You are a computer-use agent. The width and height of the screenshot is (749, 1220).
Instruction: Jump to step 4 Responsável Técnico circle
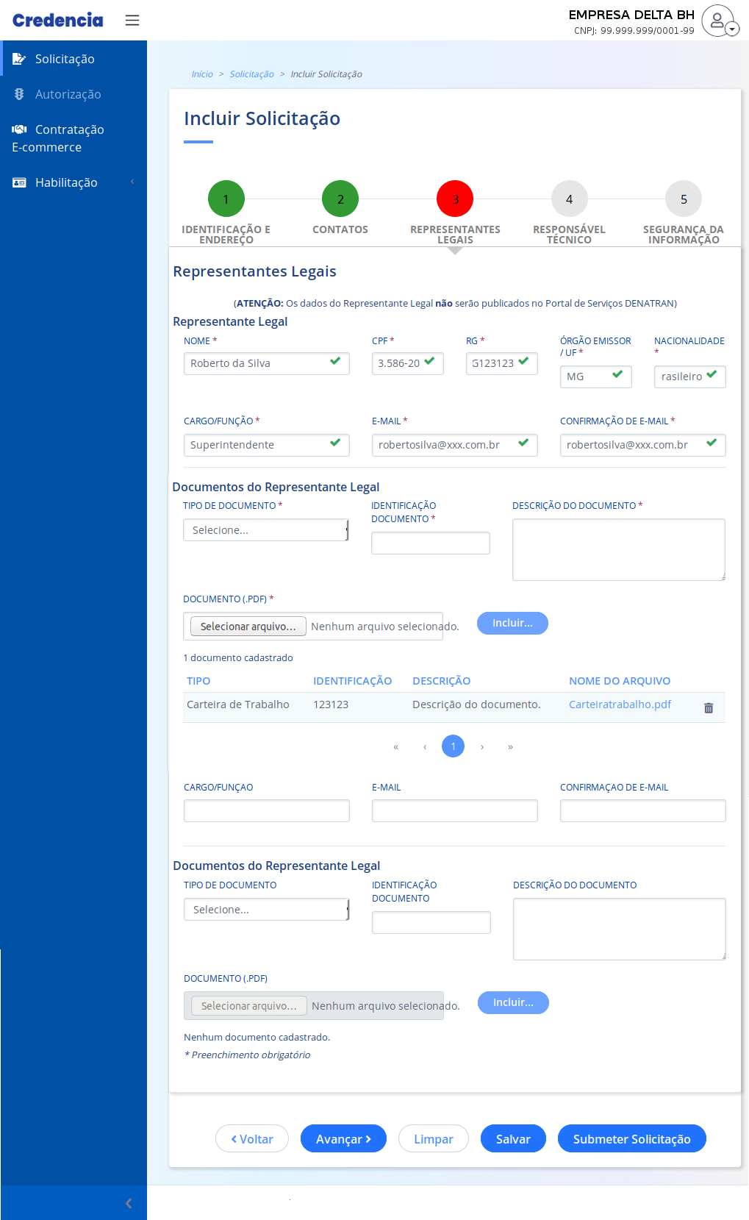click(569, 199)
